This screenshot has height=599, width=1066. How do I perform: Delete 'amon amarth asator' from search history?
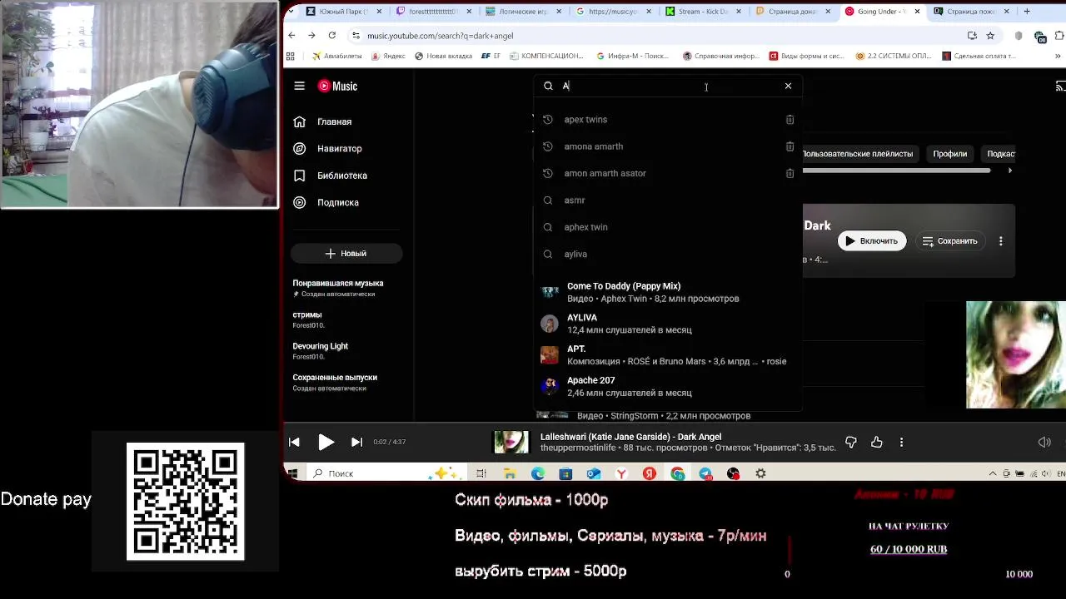790,173
